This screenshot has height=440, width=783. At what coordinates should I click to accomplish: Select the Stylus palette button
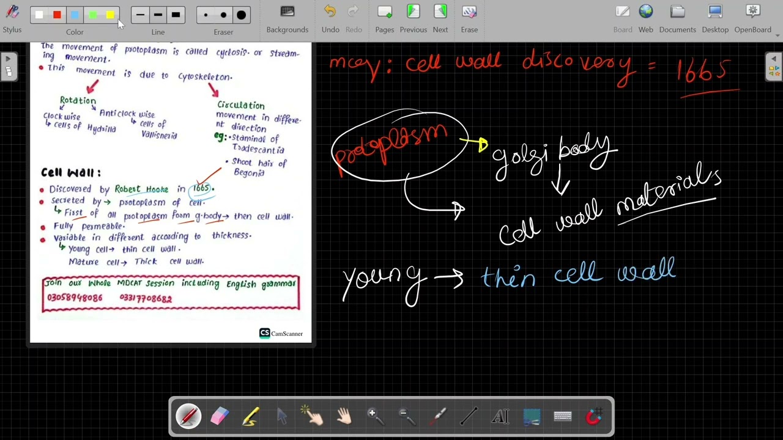click(12, 18)
